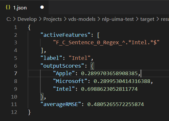Click the value 0.6988623052811774
The width and height of the screenshot is (169, 121).
coord(109,89)
